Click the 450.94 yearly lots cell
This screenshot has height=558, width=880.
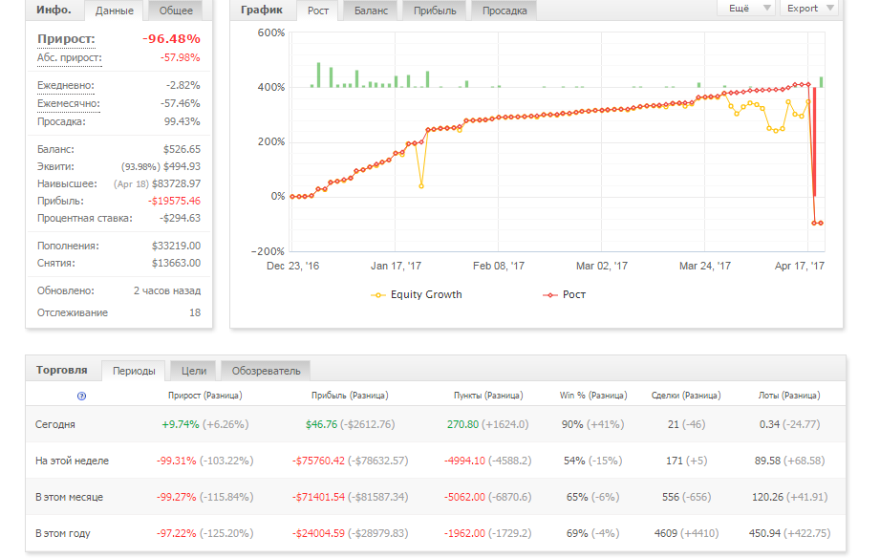[x=764, y=533]
